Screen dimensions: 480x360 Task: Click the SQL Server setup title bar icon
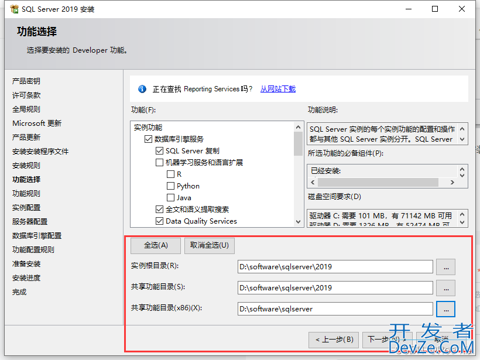[x=14, y=9]
